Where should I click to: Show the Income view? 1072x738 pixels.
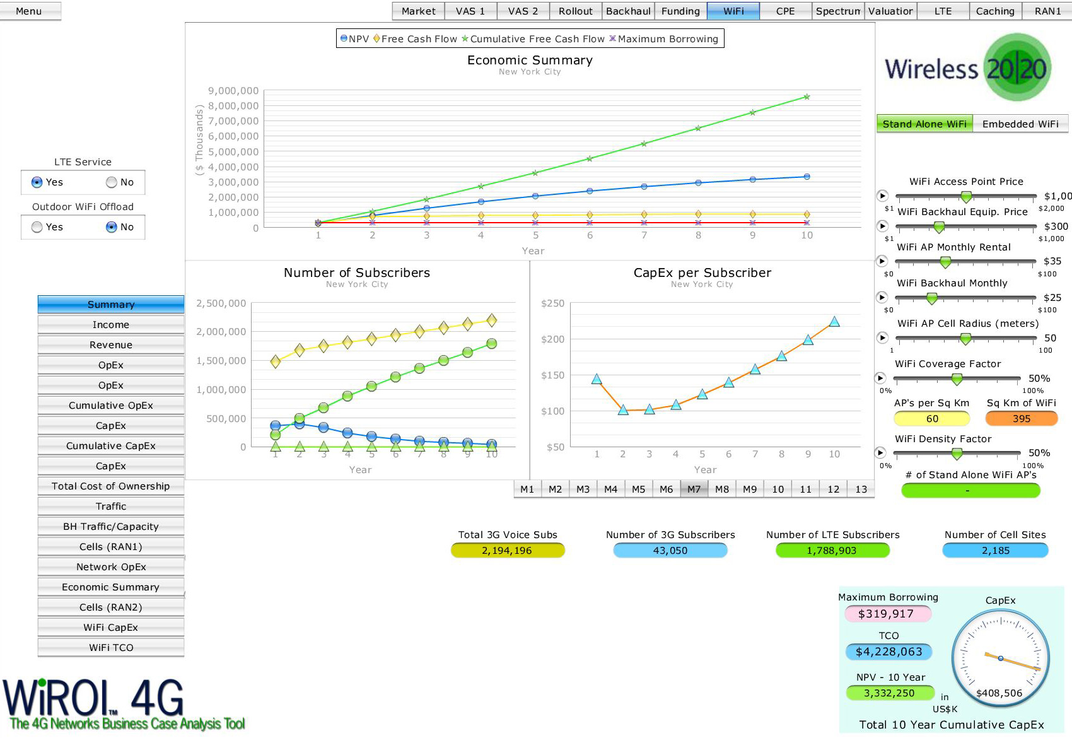click(111, 325)
